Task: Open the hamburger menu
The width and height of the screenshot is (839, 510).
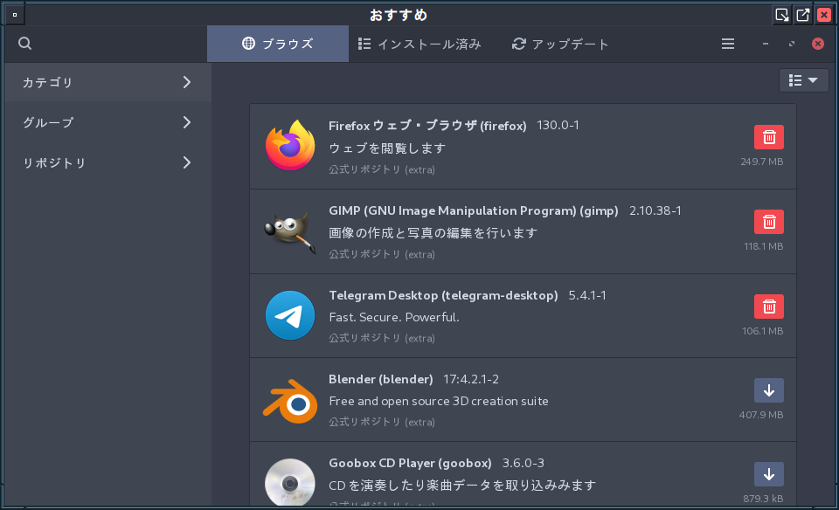Action: [728, 44]
